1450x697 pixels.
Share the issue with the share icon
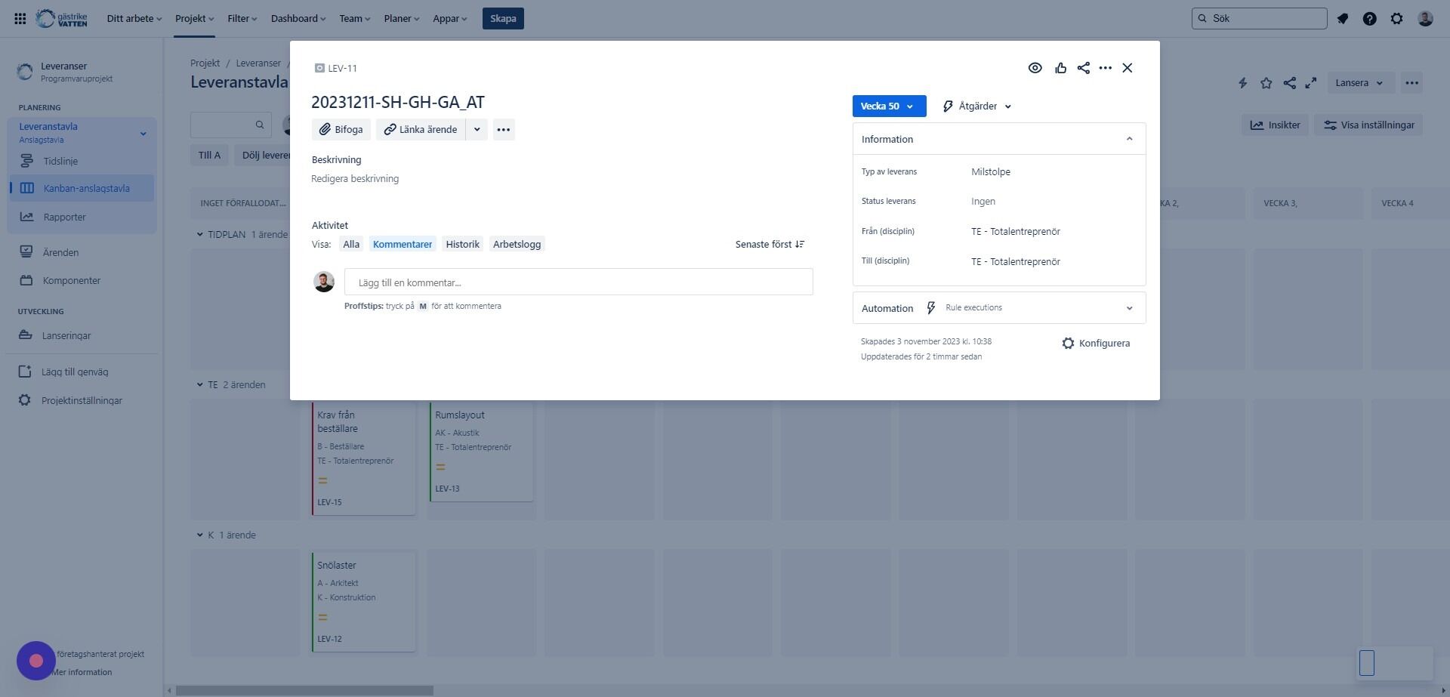pos(1083,68)
